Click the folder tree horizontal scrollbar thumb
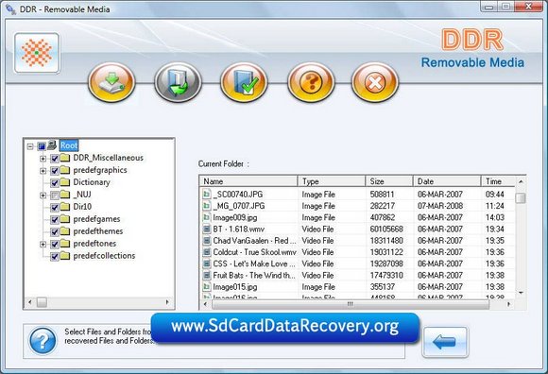548x374 pixels. click(x=42, y=302)
